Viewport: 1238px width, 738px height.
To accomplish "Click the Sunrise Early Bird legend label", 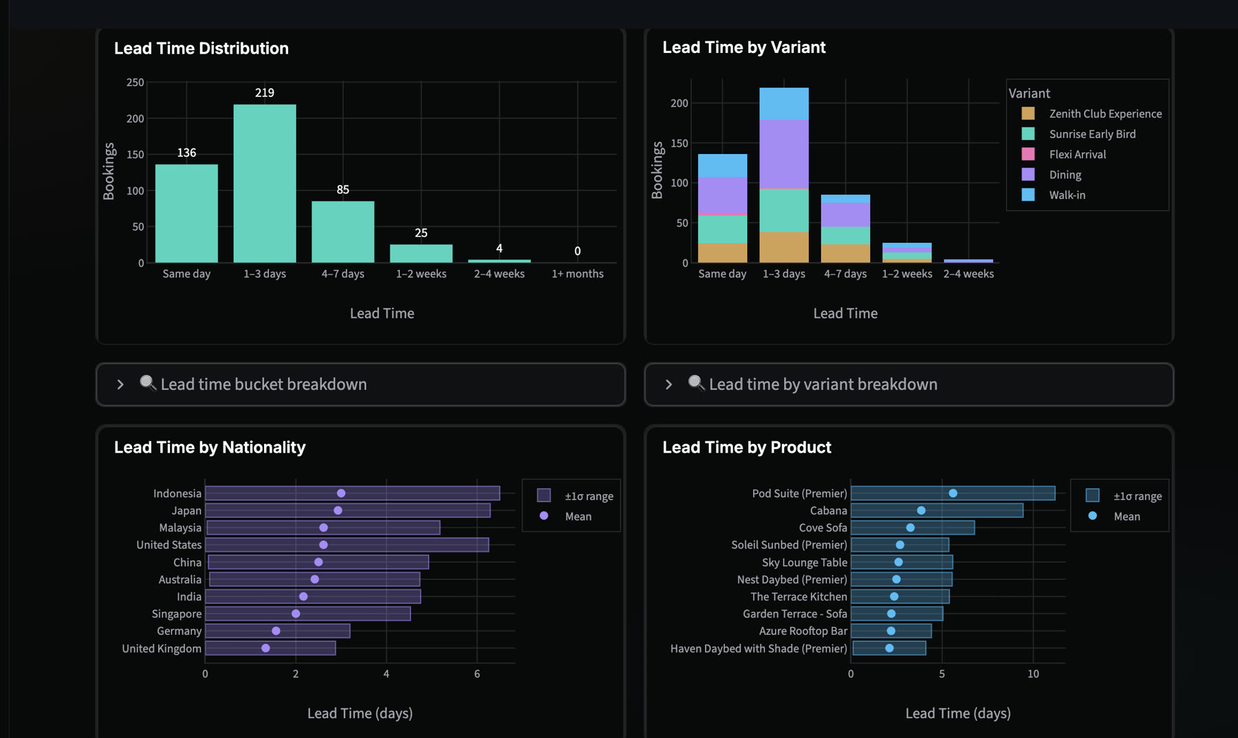I will [1092, 134].
